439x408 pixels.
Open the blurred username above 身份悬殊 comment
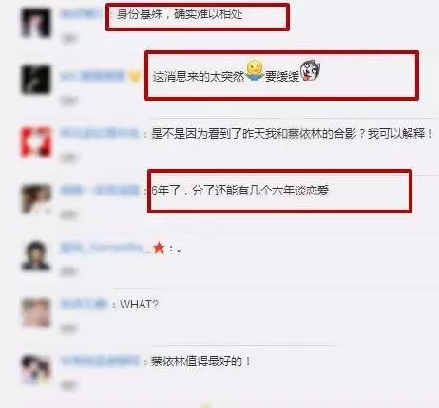80,14
